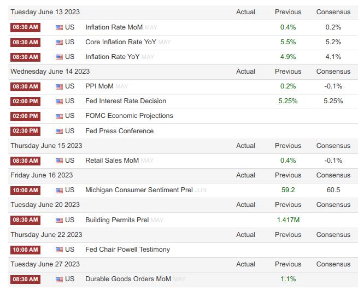358x291 pixels.
Task: Click US flag beside Fed Interest Rate Decision
Action: point(59,101)
